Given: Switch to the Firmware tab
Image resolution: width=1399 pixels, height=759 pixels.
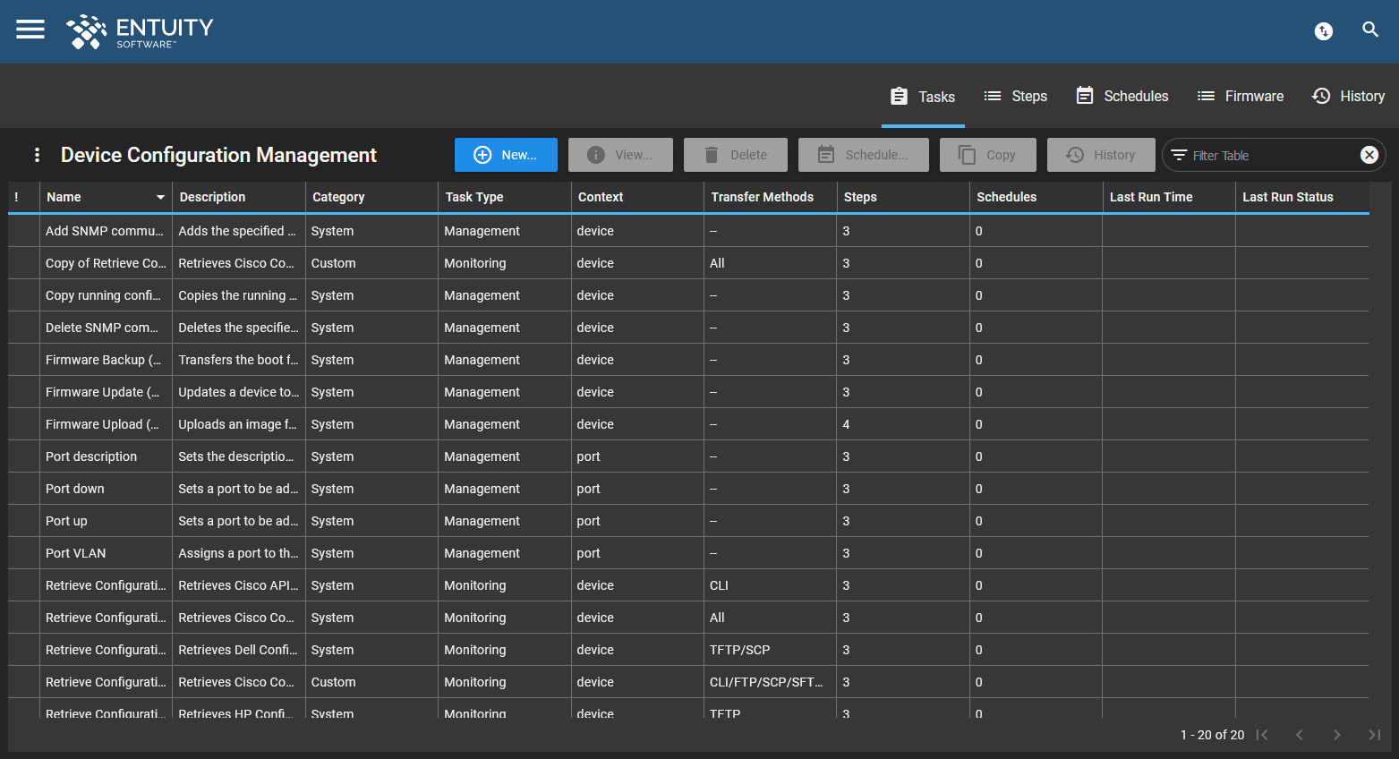Looking at the screenshot, I should tap(1240, 96).
